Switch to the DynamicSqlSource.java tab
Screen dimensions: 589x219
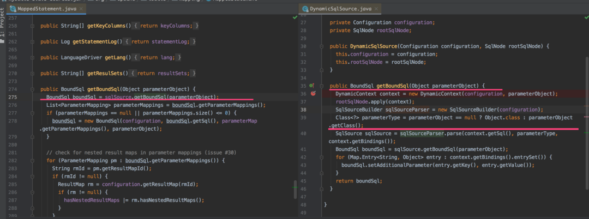[x=340, y=9]
